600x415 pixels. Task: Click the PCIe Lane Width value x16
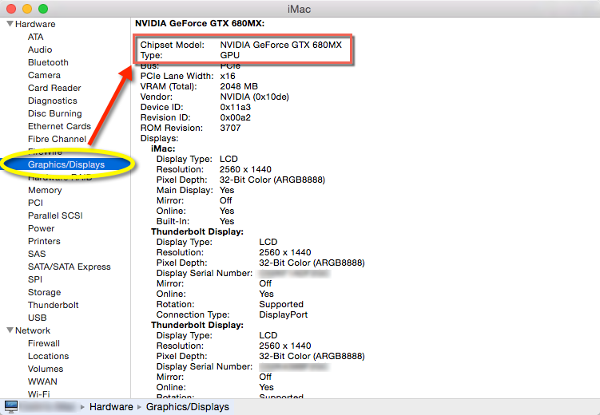[x=228, y=76]
